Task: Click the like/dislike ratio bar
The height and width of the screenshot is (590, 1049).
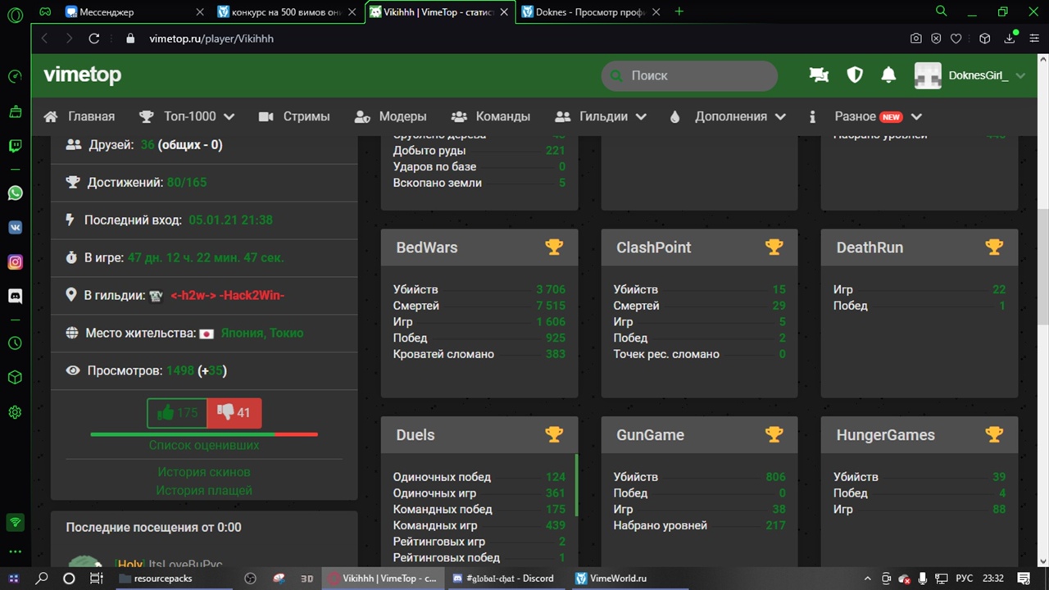Action: pos(204,434)
